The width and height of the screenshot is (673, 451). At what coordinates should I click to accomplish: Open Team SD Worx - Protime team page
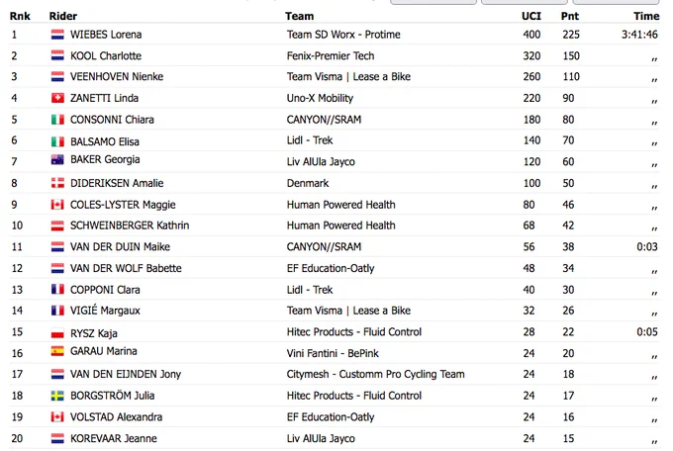coord(343,35)
